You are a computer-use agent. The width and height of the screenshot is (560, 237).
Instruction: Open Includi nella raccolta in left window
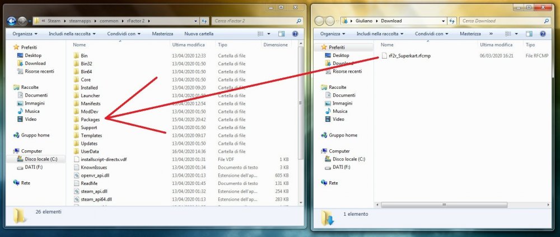(x=72, y=34)
